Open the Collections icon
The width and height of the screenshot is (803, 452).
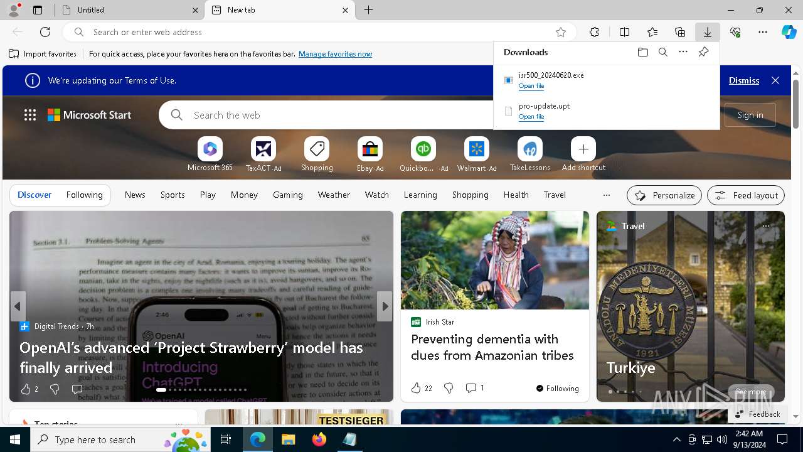point(680,32)
